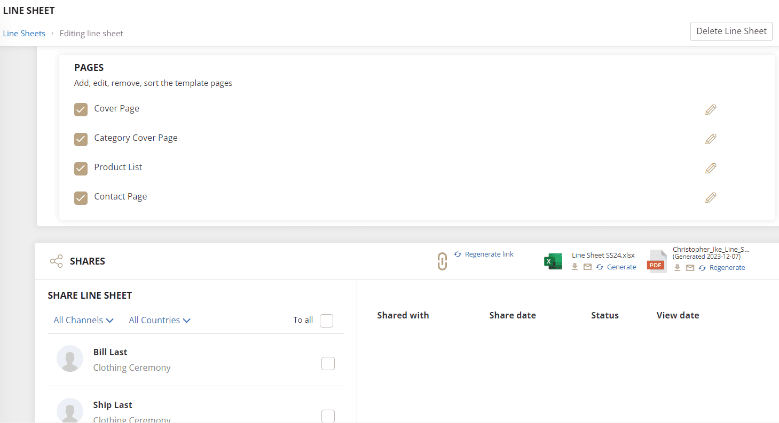Click the Line Sheet SS24.xlsx file name
The height and width of the screenshot is (423, 779).
pyautogui.click(x=603, y=255)
